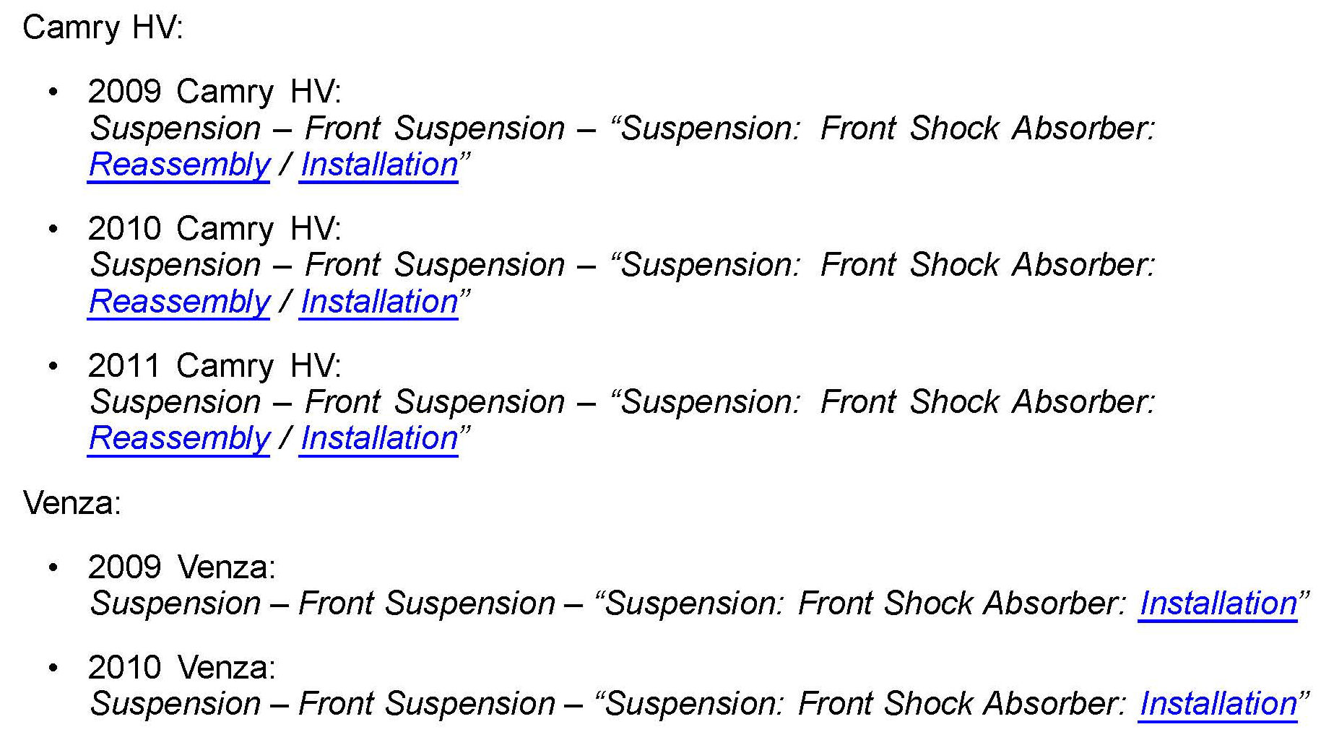Click the suspension path text under 2011 Camry HV
The image size is (1334, 732).
coord(621,402)
